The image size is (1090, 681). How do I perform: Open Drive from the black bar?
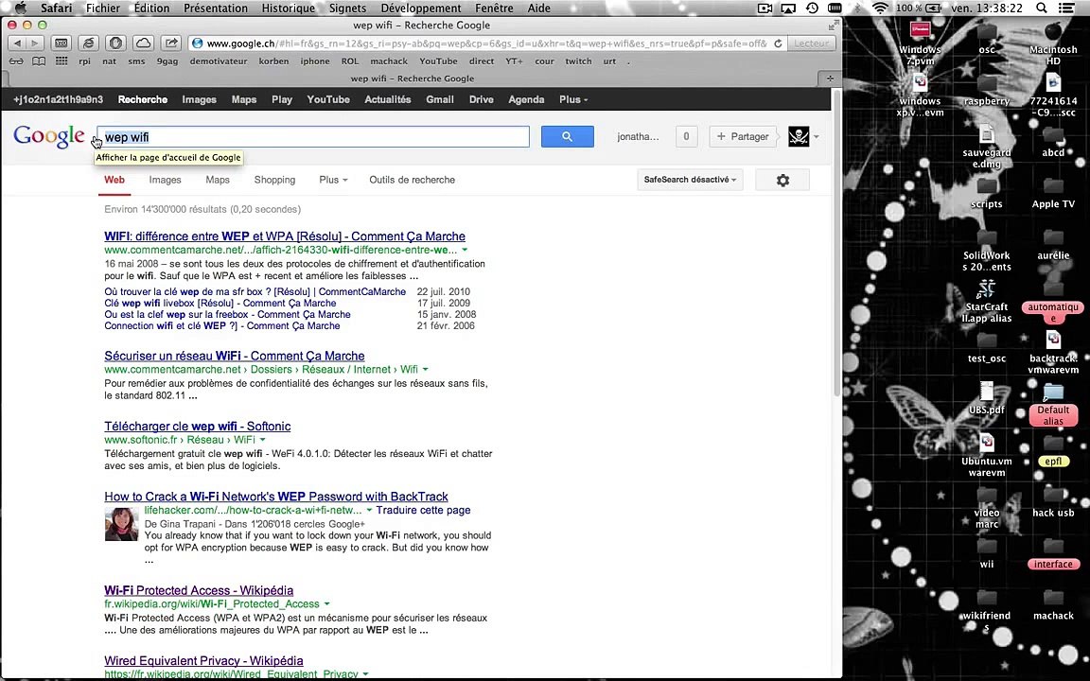481,99
